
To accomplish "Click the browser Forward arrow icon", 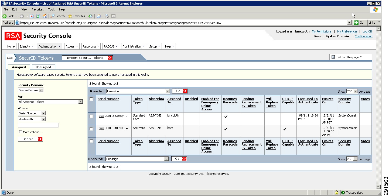I will (x=22, y=16).
